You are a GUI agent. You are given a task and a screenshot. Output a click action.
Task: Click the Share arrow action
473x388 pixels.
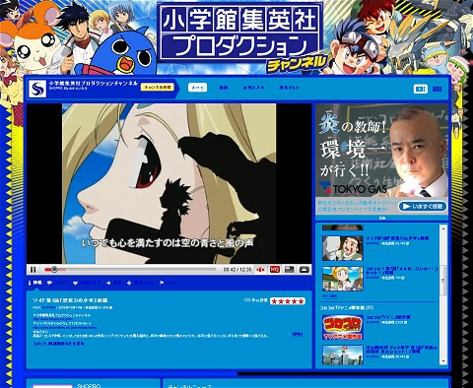[114, 283]
